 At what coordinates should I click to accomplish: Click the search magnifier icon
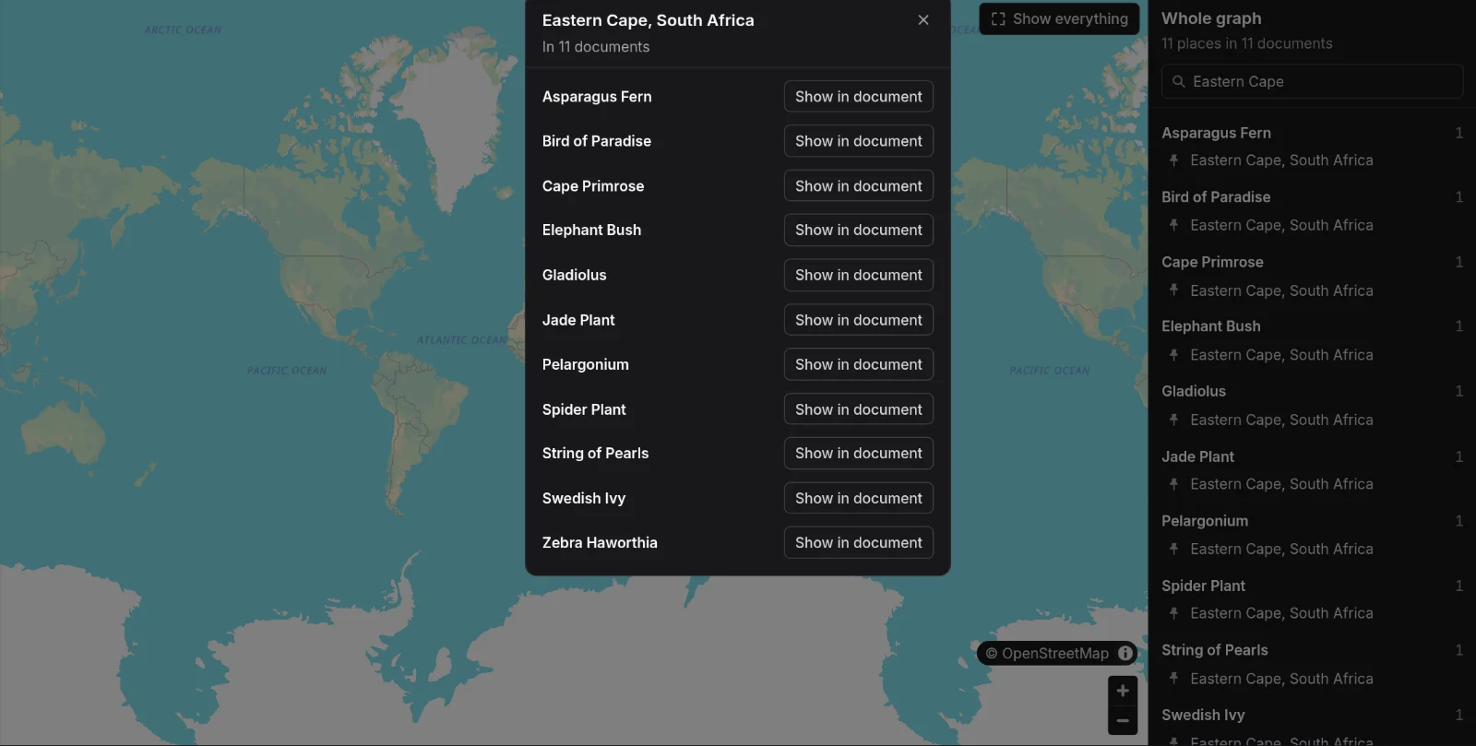coord(1178,82)
